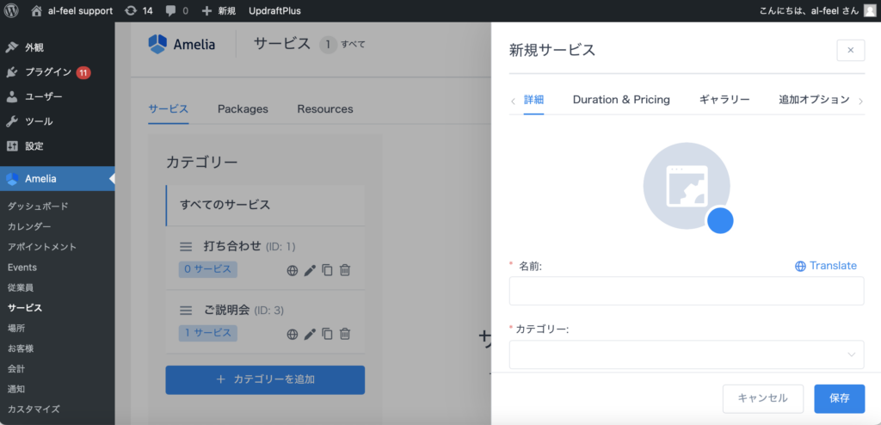Viewport: 881px width, 425px height.
Task: Open プラグイン in the admin sidebar
Action: (x=47, y=72)
